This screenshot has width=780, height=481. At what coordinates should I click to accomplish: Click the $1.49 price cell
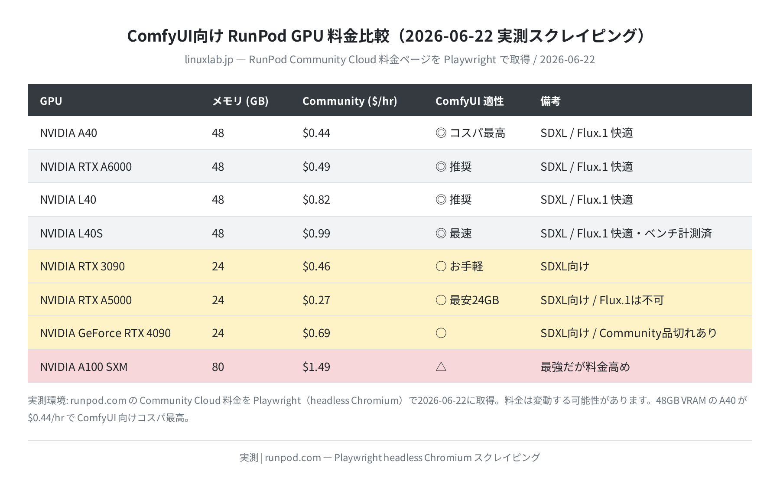(x=316, y=367)
